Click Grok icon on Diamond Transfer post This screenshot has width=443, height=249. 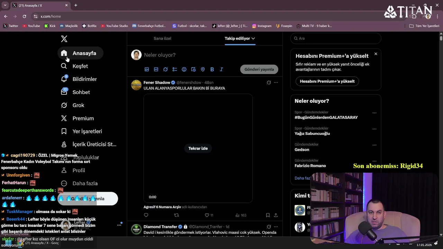[x=269, y=227]
